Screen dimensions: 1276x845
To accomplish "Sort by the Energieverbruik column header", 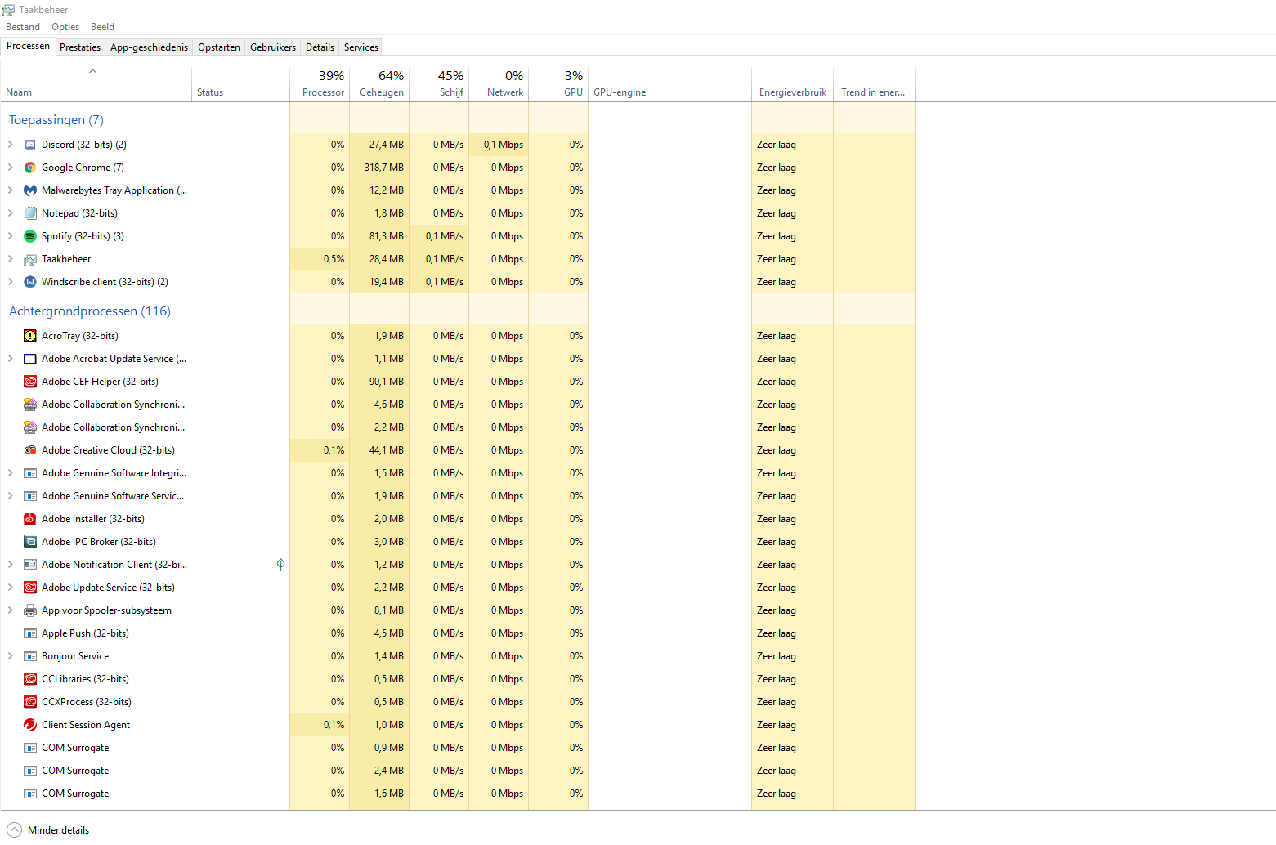I will [793, 84].
